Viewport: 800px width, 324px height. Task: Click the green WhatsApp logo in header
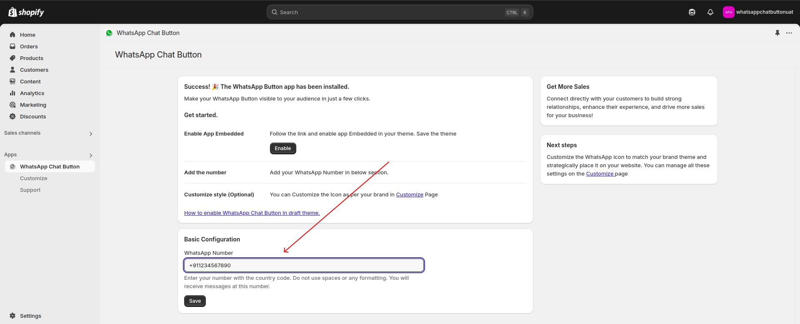[x=109, y=33]
